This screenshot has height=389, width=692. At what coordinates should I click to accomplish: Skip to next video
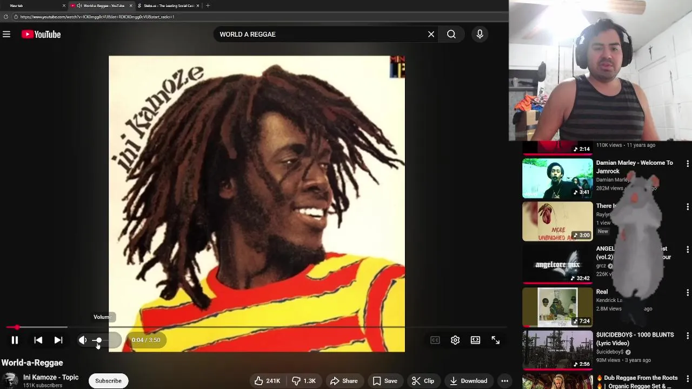coord(58,340)
